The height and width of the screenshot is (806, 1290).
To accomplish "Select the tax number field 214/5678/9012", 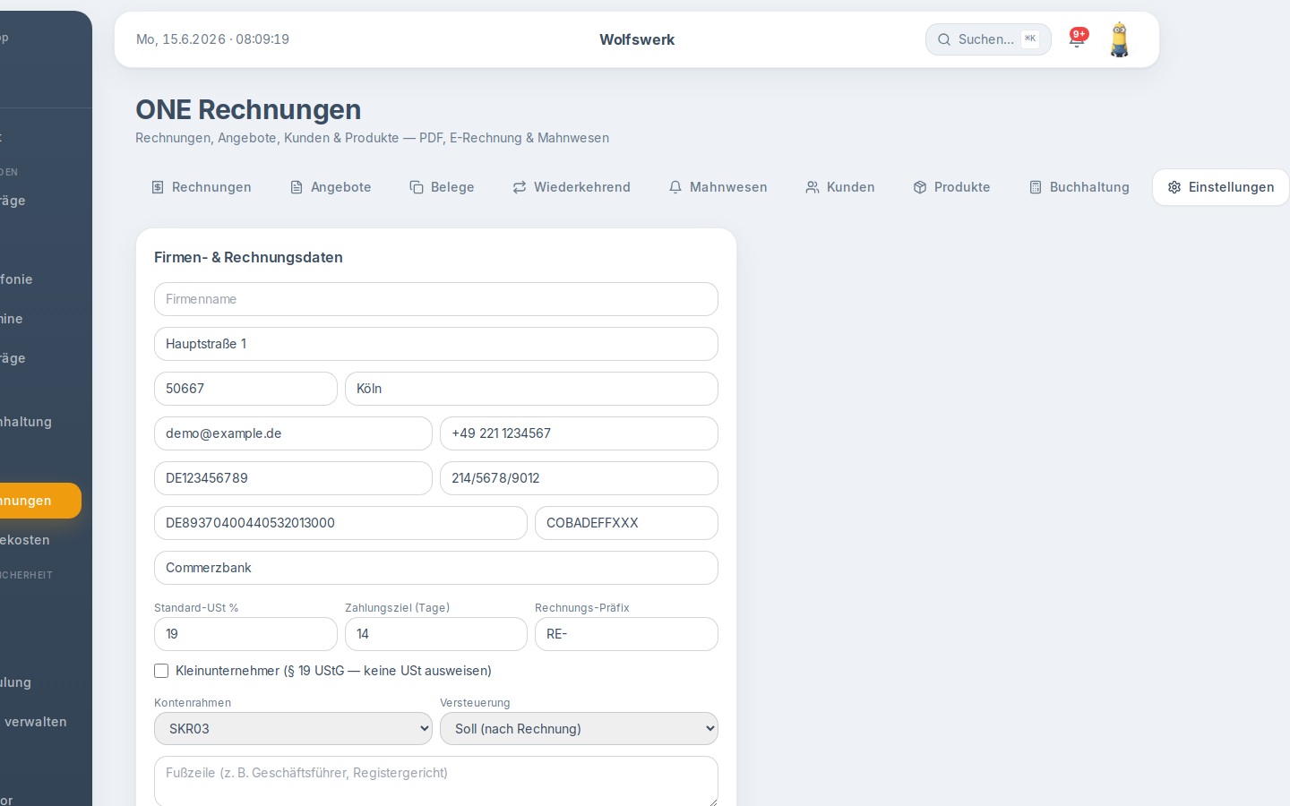I will pyautogui.click(x=579, y=478).
